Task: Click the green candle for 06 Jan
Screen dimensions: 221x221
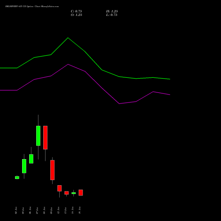Action: tap(31, 159)
